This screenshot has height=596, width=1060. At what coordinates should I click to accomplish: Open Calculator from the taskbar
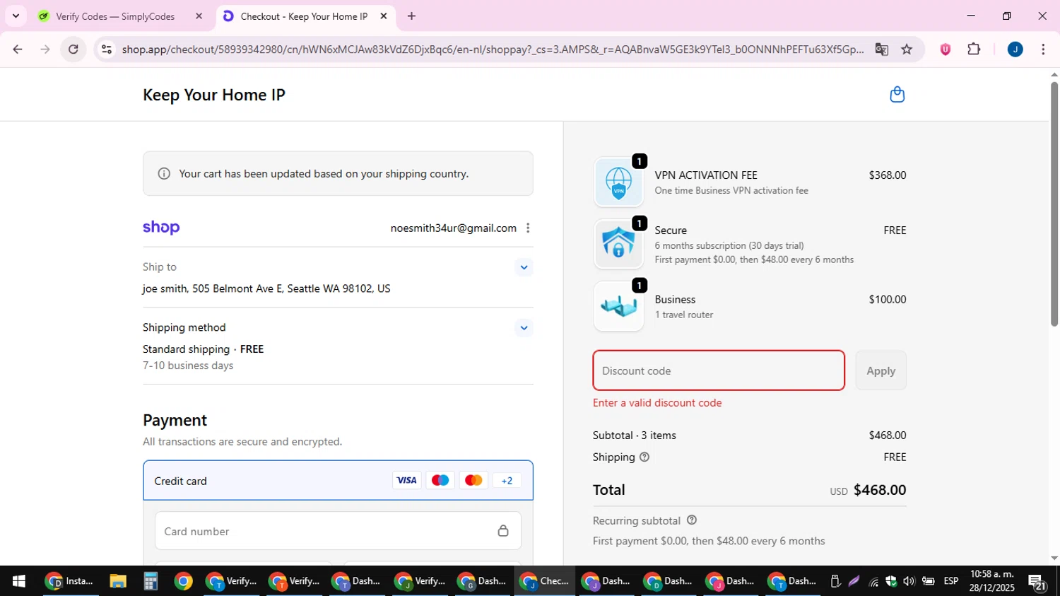150,581
